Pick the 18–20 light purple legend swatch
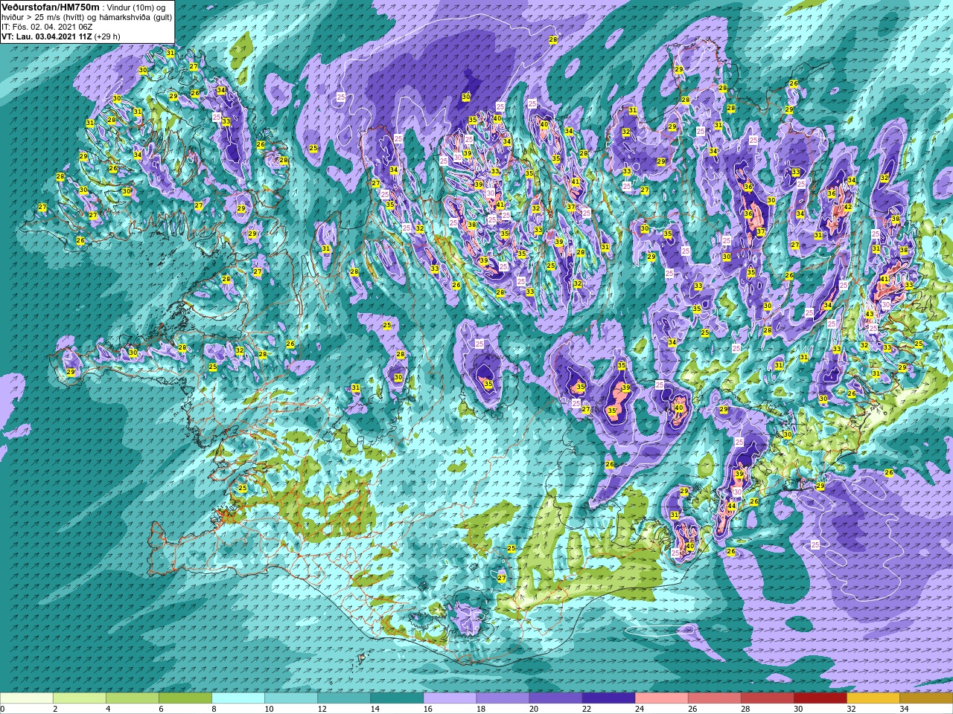 pos(503,698)
